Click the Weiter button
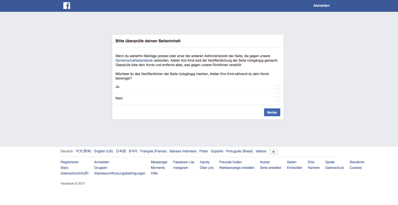 pyautogui.click(x=272, y=112)
